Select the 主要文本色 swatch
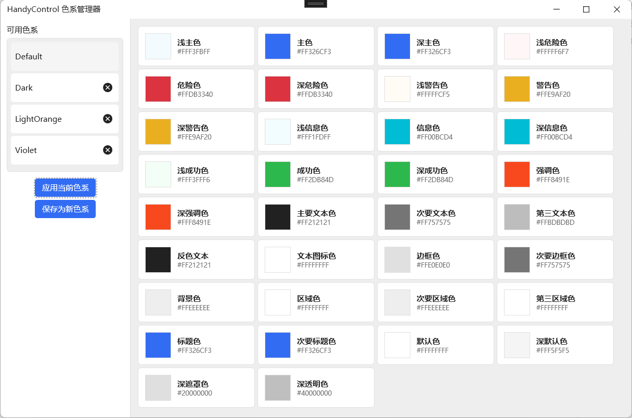The width and height of the screenshot is (632, 418). (x=277, y=217)
